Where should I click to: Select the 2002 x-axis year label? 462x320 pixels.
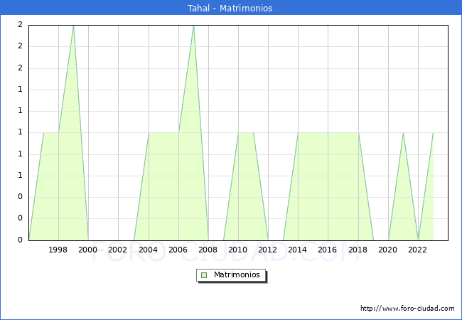[118, 250]
